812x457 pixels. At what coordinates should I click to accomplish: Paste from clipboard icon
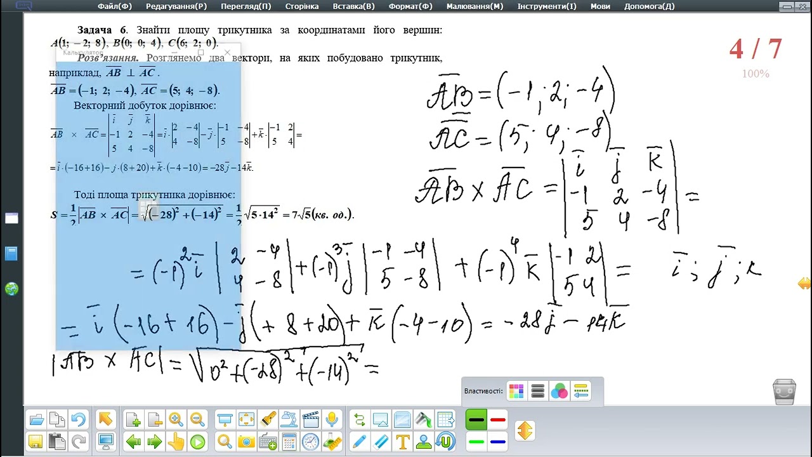pyautogui.click(x=57, y=441)
